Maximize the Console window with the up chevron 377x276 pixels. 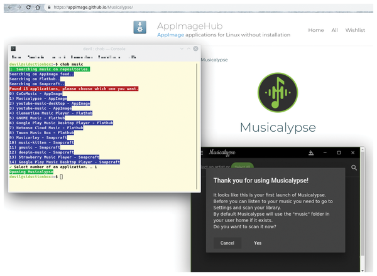pyautogui.click(x=188, y=49)
